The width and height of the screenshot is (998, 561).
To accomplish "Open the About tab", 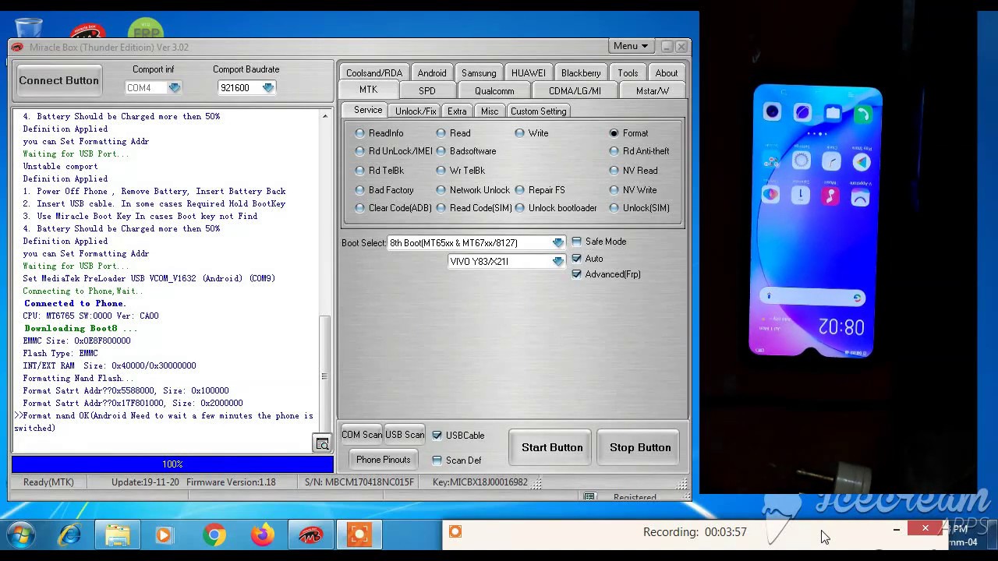I will coord(667,73).
